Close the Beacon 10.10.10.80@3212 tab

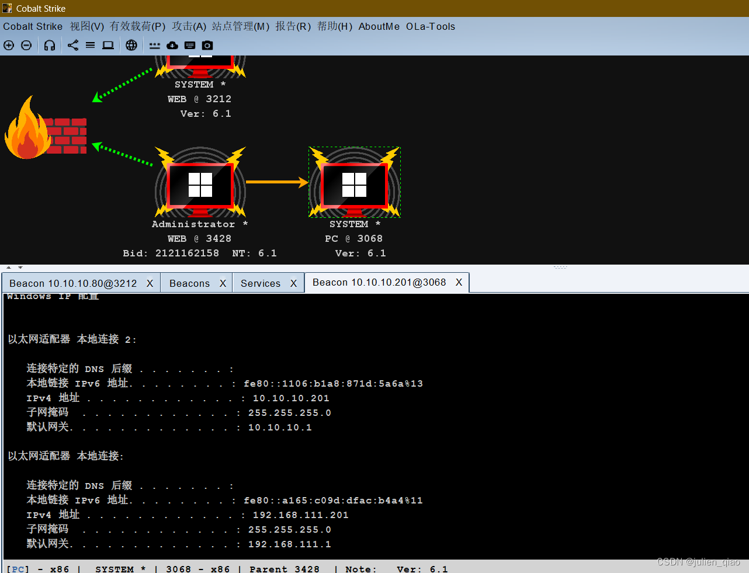[150, 283]
